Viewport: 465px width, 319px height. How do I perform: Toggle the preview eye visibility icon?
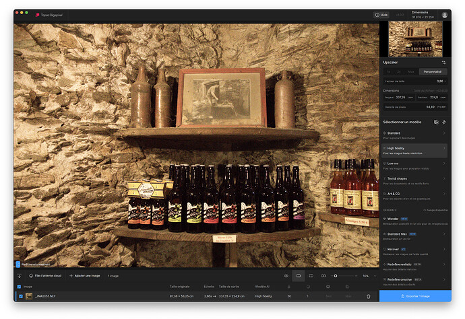(286, 276)
